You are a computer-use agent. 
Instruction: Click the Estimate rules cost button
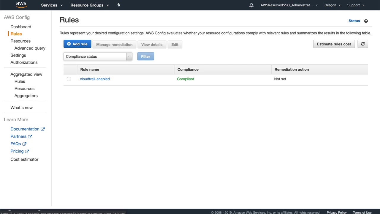(334, 44)
